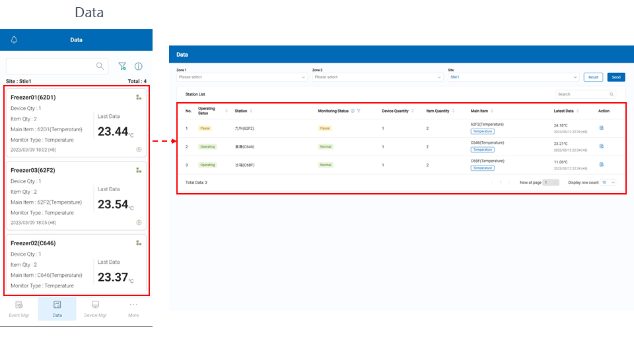Screen dimensions: 634x356
Task: Open the Site dropdown showing Stie1
Action: pos(513,77)
